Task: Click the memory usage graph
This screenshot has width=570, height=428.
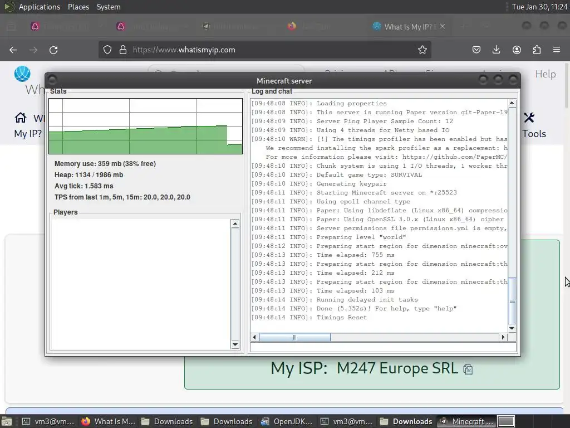Action: pos(145,126)
